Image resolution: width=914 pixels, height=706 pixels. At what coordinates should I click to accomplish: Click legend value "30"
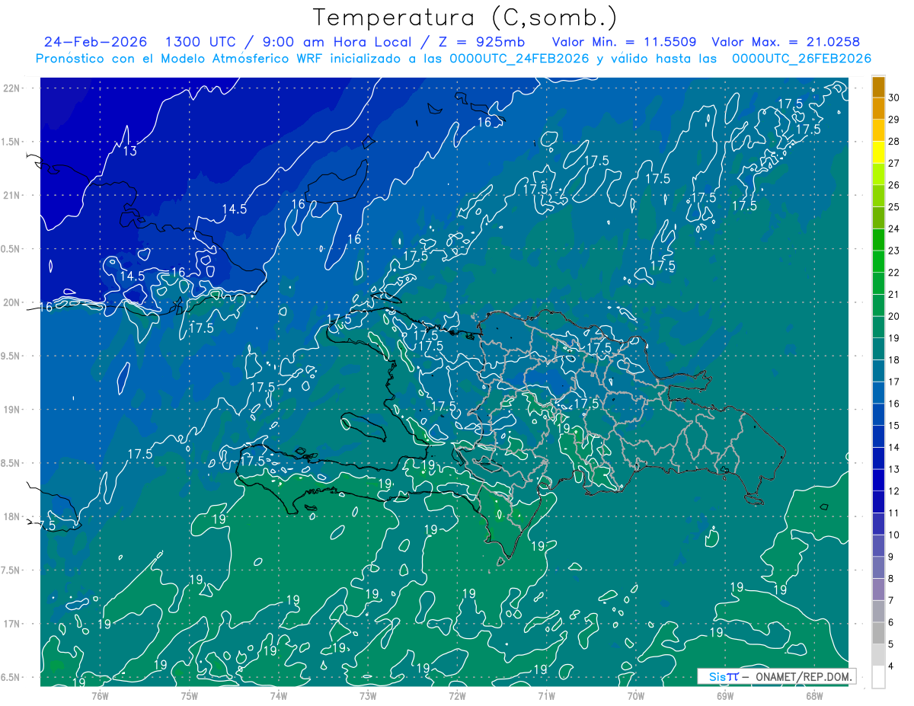[x=894, y=97]
